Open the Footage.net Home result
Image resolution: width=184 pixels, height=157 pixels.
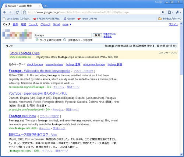[22, 116]
